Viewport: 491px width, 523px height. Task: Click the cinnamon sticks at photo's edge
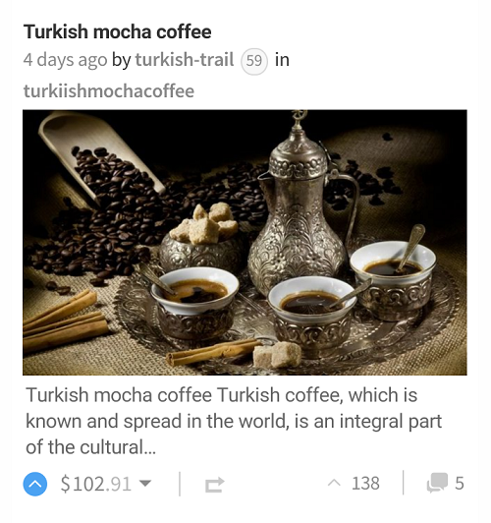[x=65, y=320]
